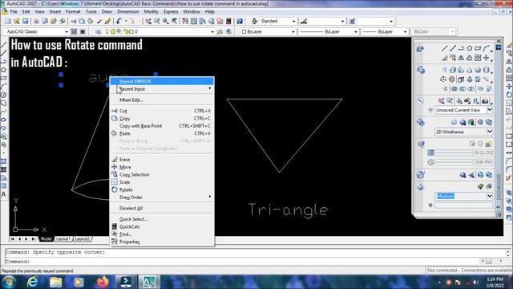Select the Zoom Realtime tool

[157, 22]
